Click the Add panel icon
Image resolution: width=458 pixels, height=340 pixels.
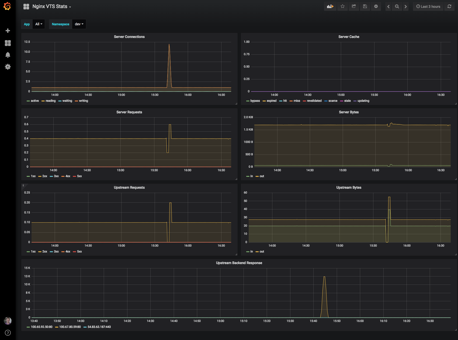coord(330,6)
